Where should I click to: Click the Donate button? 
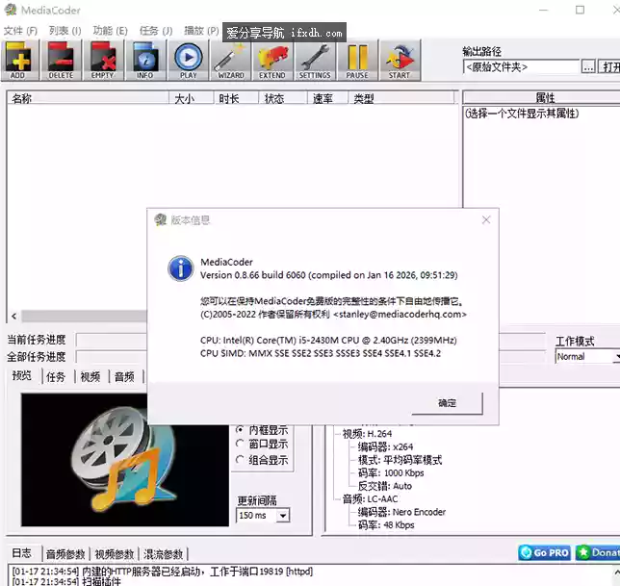[x=598, y=552]
